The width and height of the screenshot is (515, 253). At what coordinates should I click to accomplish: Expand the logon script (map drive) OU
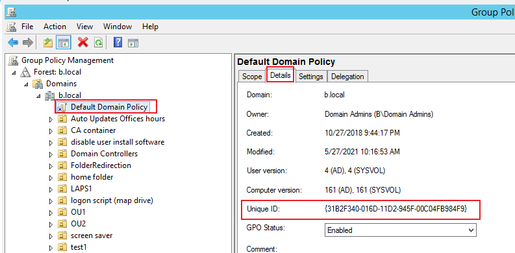pyautogui.click(x=51, y=201)
